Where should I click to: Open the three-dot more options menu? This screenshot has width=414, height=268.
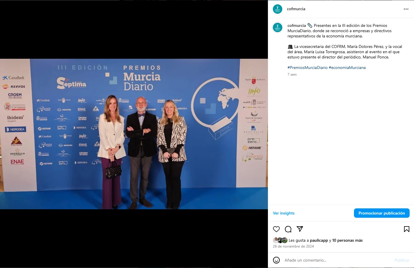click(406, 9)
